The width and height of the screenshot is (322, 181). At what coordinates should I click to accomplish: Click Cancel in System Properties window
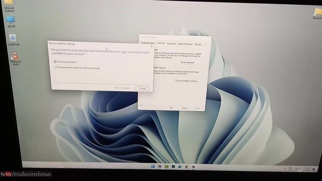[x=185, y=108]
